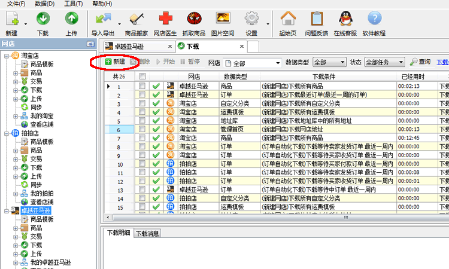Image resolution: width=449 pixels, height=269 pixels.
Task: Open the 帮助(H) menu
Action: coord(102,4)
